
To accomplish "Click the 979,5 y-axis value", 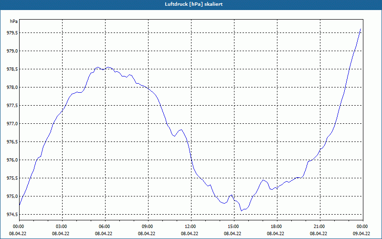I will tap(12, 33).
